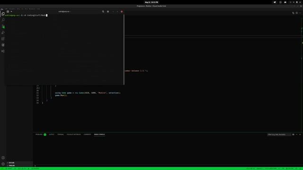Click the terminal window search icon
303x170 pixels.
coord(103,11)
